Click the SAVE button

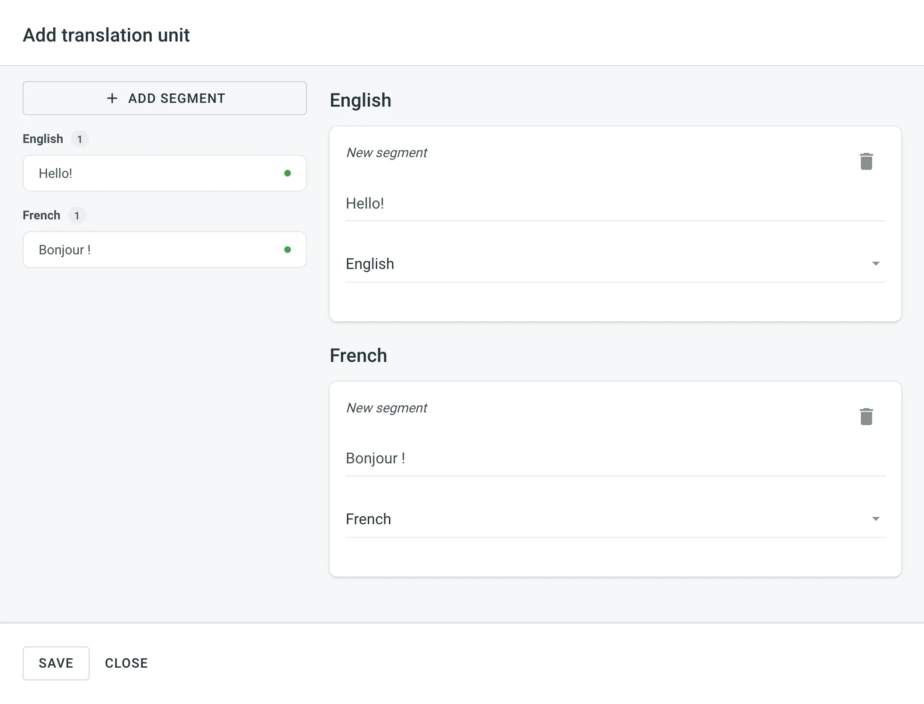point(56,663)
